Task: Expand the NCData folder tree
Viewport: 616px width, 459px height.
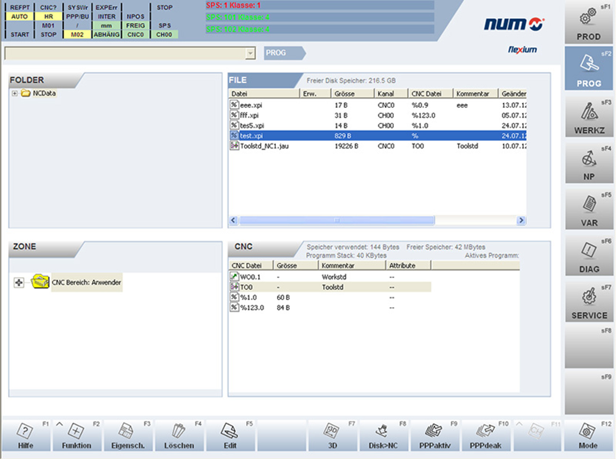Action: pos(14,93)
